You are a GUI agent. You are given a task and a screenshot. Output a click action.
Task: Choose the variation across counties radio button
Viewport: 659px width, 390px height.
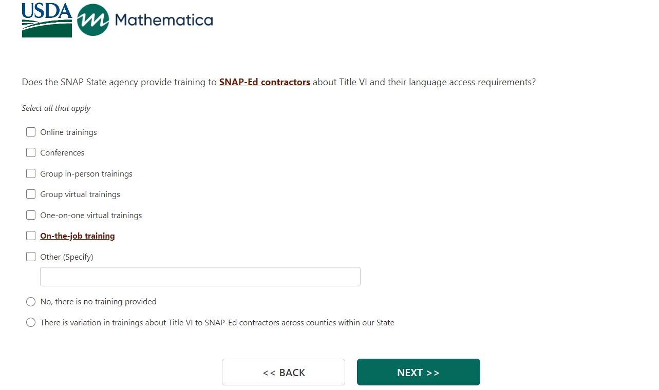tap(31, 323)
